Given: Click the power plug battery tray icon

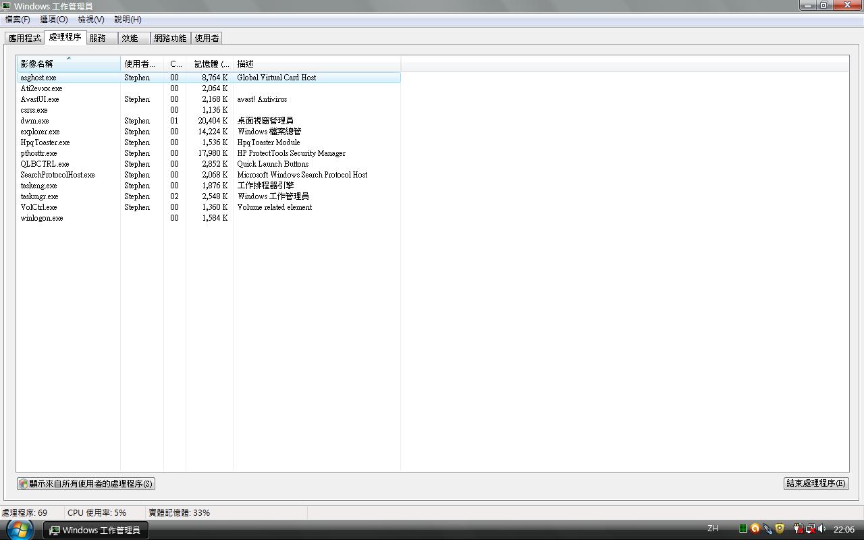Looking at the screenshot, I should pos(798,529).
